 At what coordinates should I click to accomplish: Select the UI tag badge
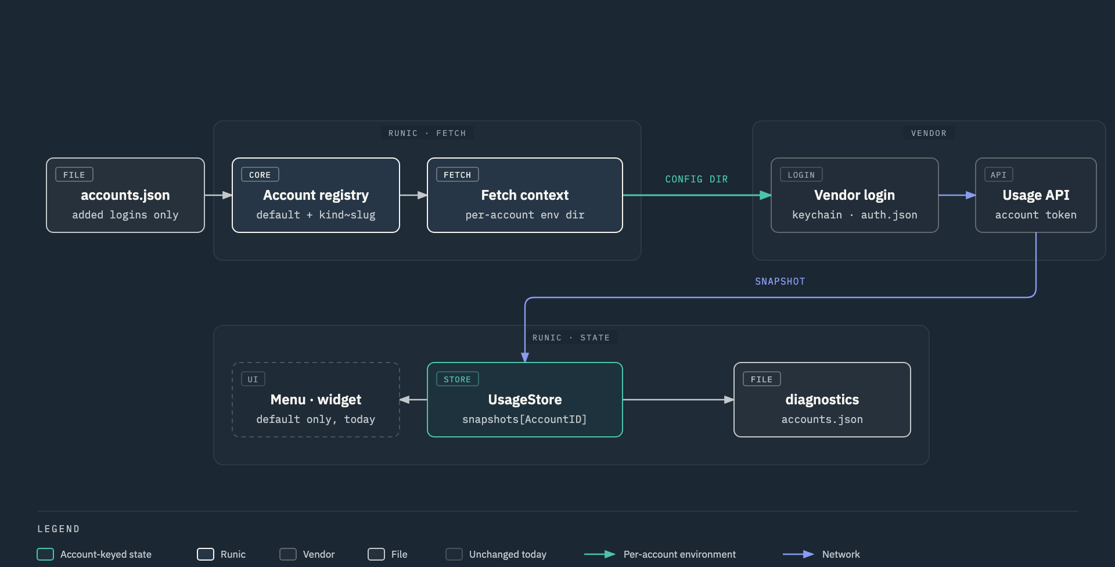pyautogui.click(x=253, y=379)
